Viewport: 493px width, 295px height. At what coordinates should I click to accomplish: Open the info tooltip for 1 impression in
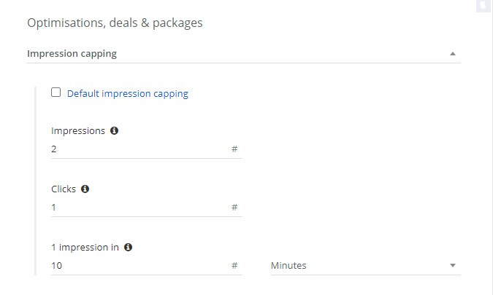(x=128, y=248)
